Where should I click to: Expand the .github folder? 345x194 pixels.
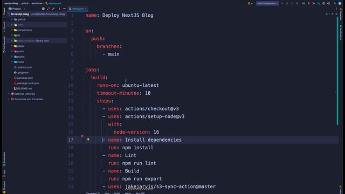(x=12, y=19)
